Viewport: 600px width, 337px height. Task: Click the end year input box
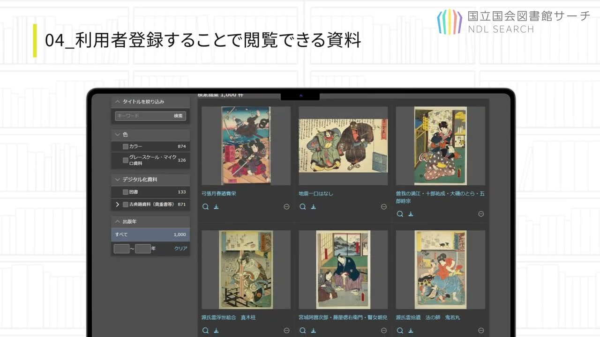143,249
